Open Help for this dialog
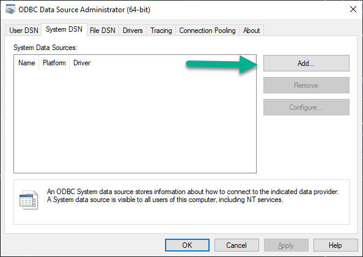The width and height of the screenshot is (363, 257). pos(335,245)
